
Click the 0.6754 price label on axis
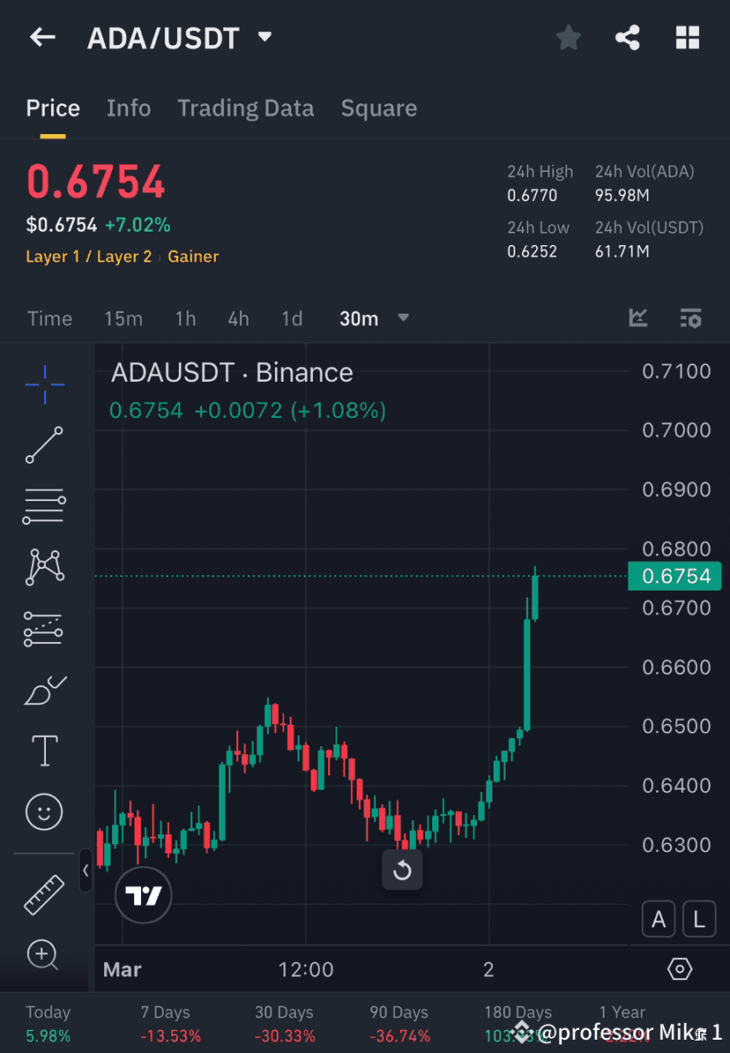pos(674,576)
